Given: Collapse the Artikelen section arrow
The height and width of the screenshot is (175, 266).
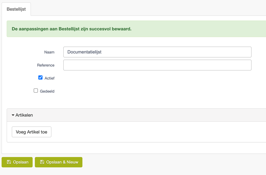Looking at the screenshot, I should tap(13, 115).
